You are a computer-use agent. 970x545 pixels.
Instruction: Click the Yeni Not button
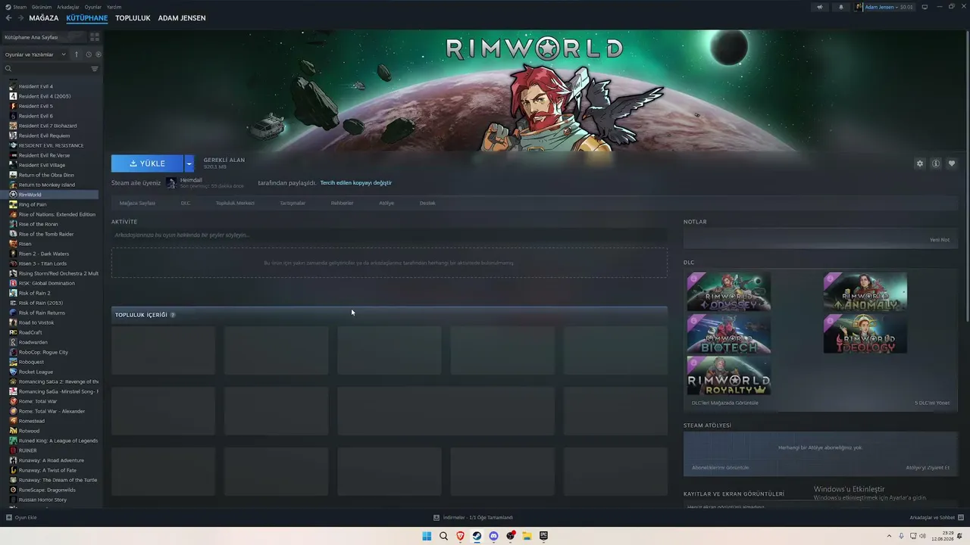point(939,240)
